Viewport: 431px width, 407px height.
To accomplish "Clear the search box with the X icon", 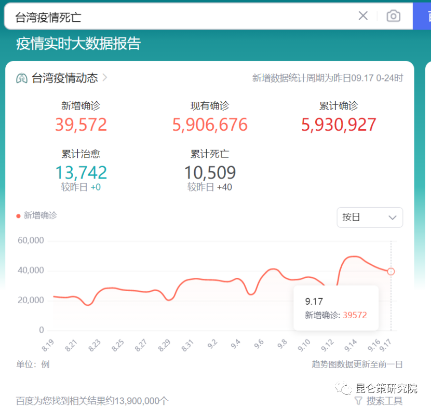I will pos(363,16).
